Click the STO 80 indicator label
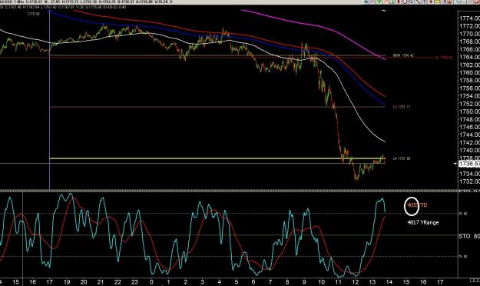The width and height of the screenshot is (480, 286). (469, 236)
